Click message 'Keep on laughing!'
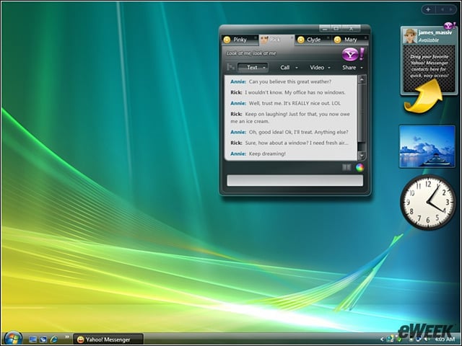 [267, 114]
